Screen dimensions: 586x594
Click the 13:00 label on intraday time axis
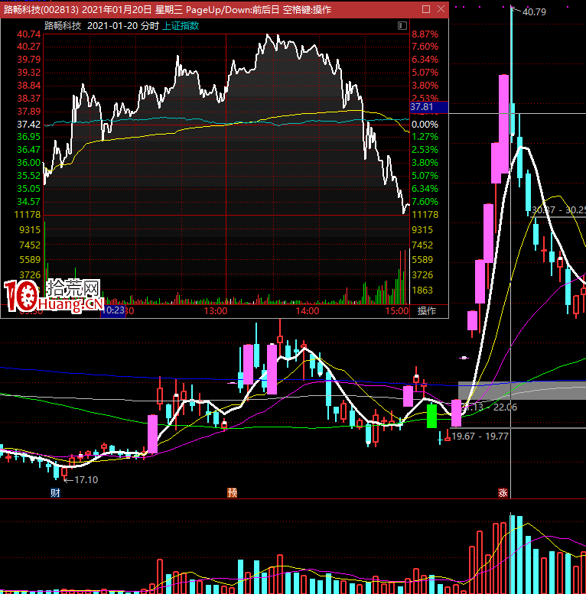tap(216, 311)
